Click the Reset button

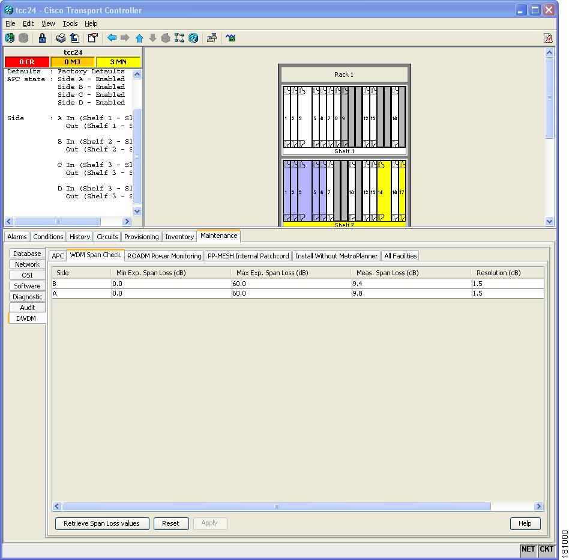(x=171, y=523)
